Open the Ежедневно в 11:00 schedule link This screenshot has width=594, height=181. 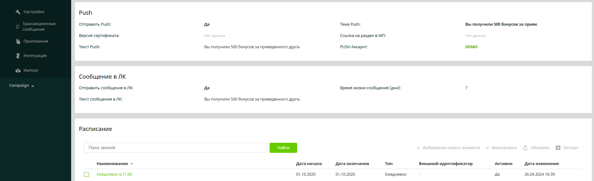[x=114, y=174]
